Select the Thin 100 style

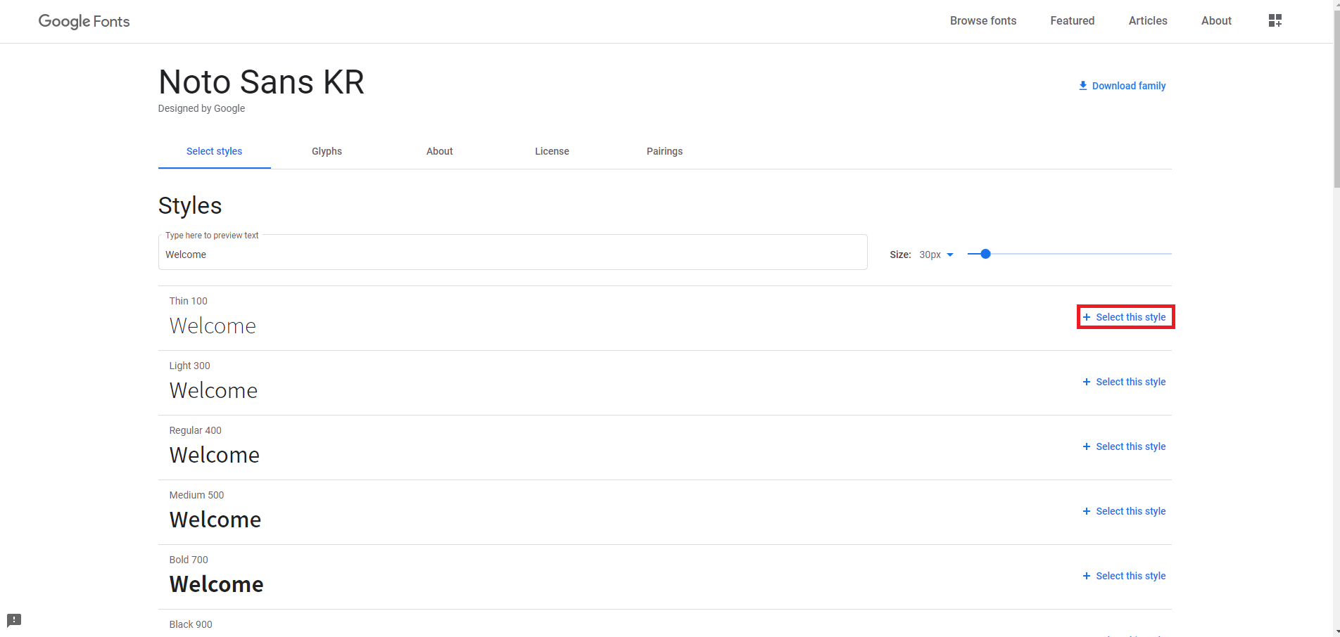[x=1125, y=317]
